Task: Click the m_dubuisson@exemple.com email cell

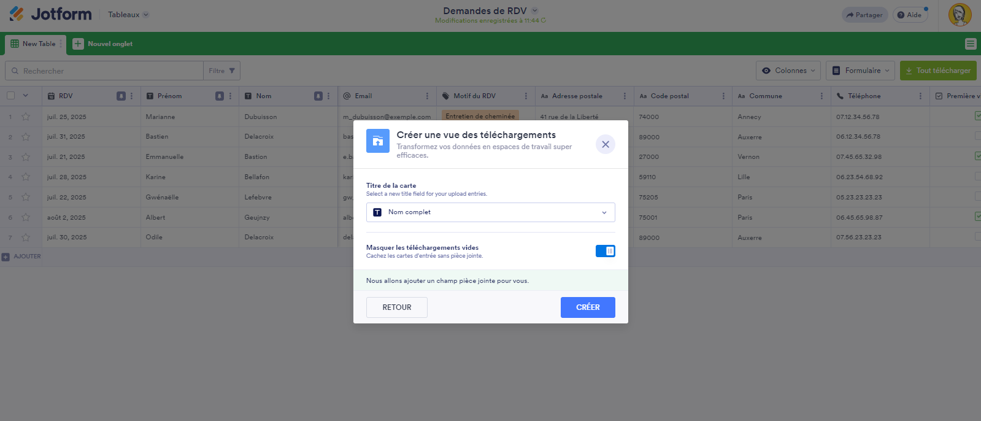Action: 387,117
